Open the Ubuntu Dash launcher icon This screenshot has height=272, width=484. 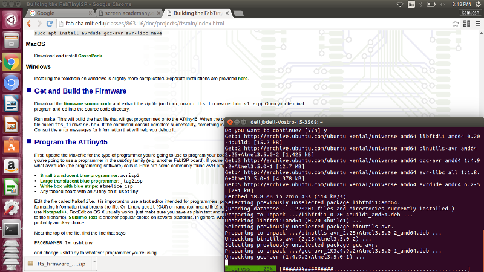click(x=11, y=20)
